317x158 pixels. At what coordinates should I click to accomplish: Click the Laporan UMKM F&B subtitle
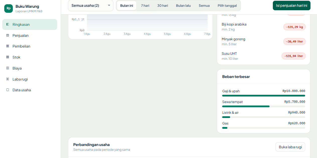[x=29, y=11]
